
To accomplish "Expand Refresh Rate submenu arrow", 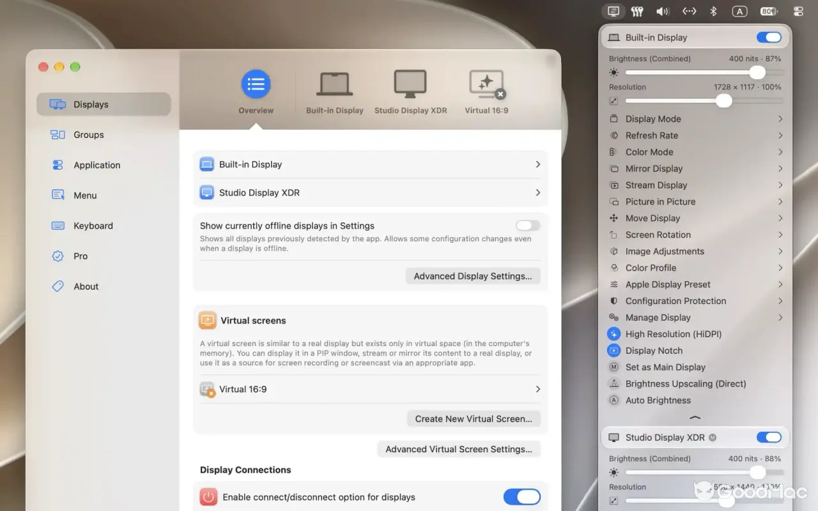I will 780,135.
